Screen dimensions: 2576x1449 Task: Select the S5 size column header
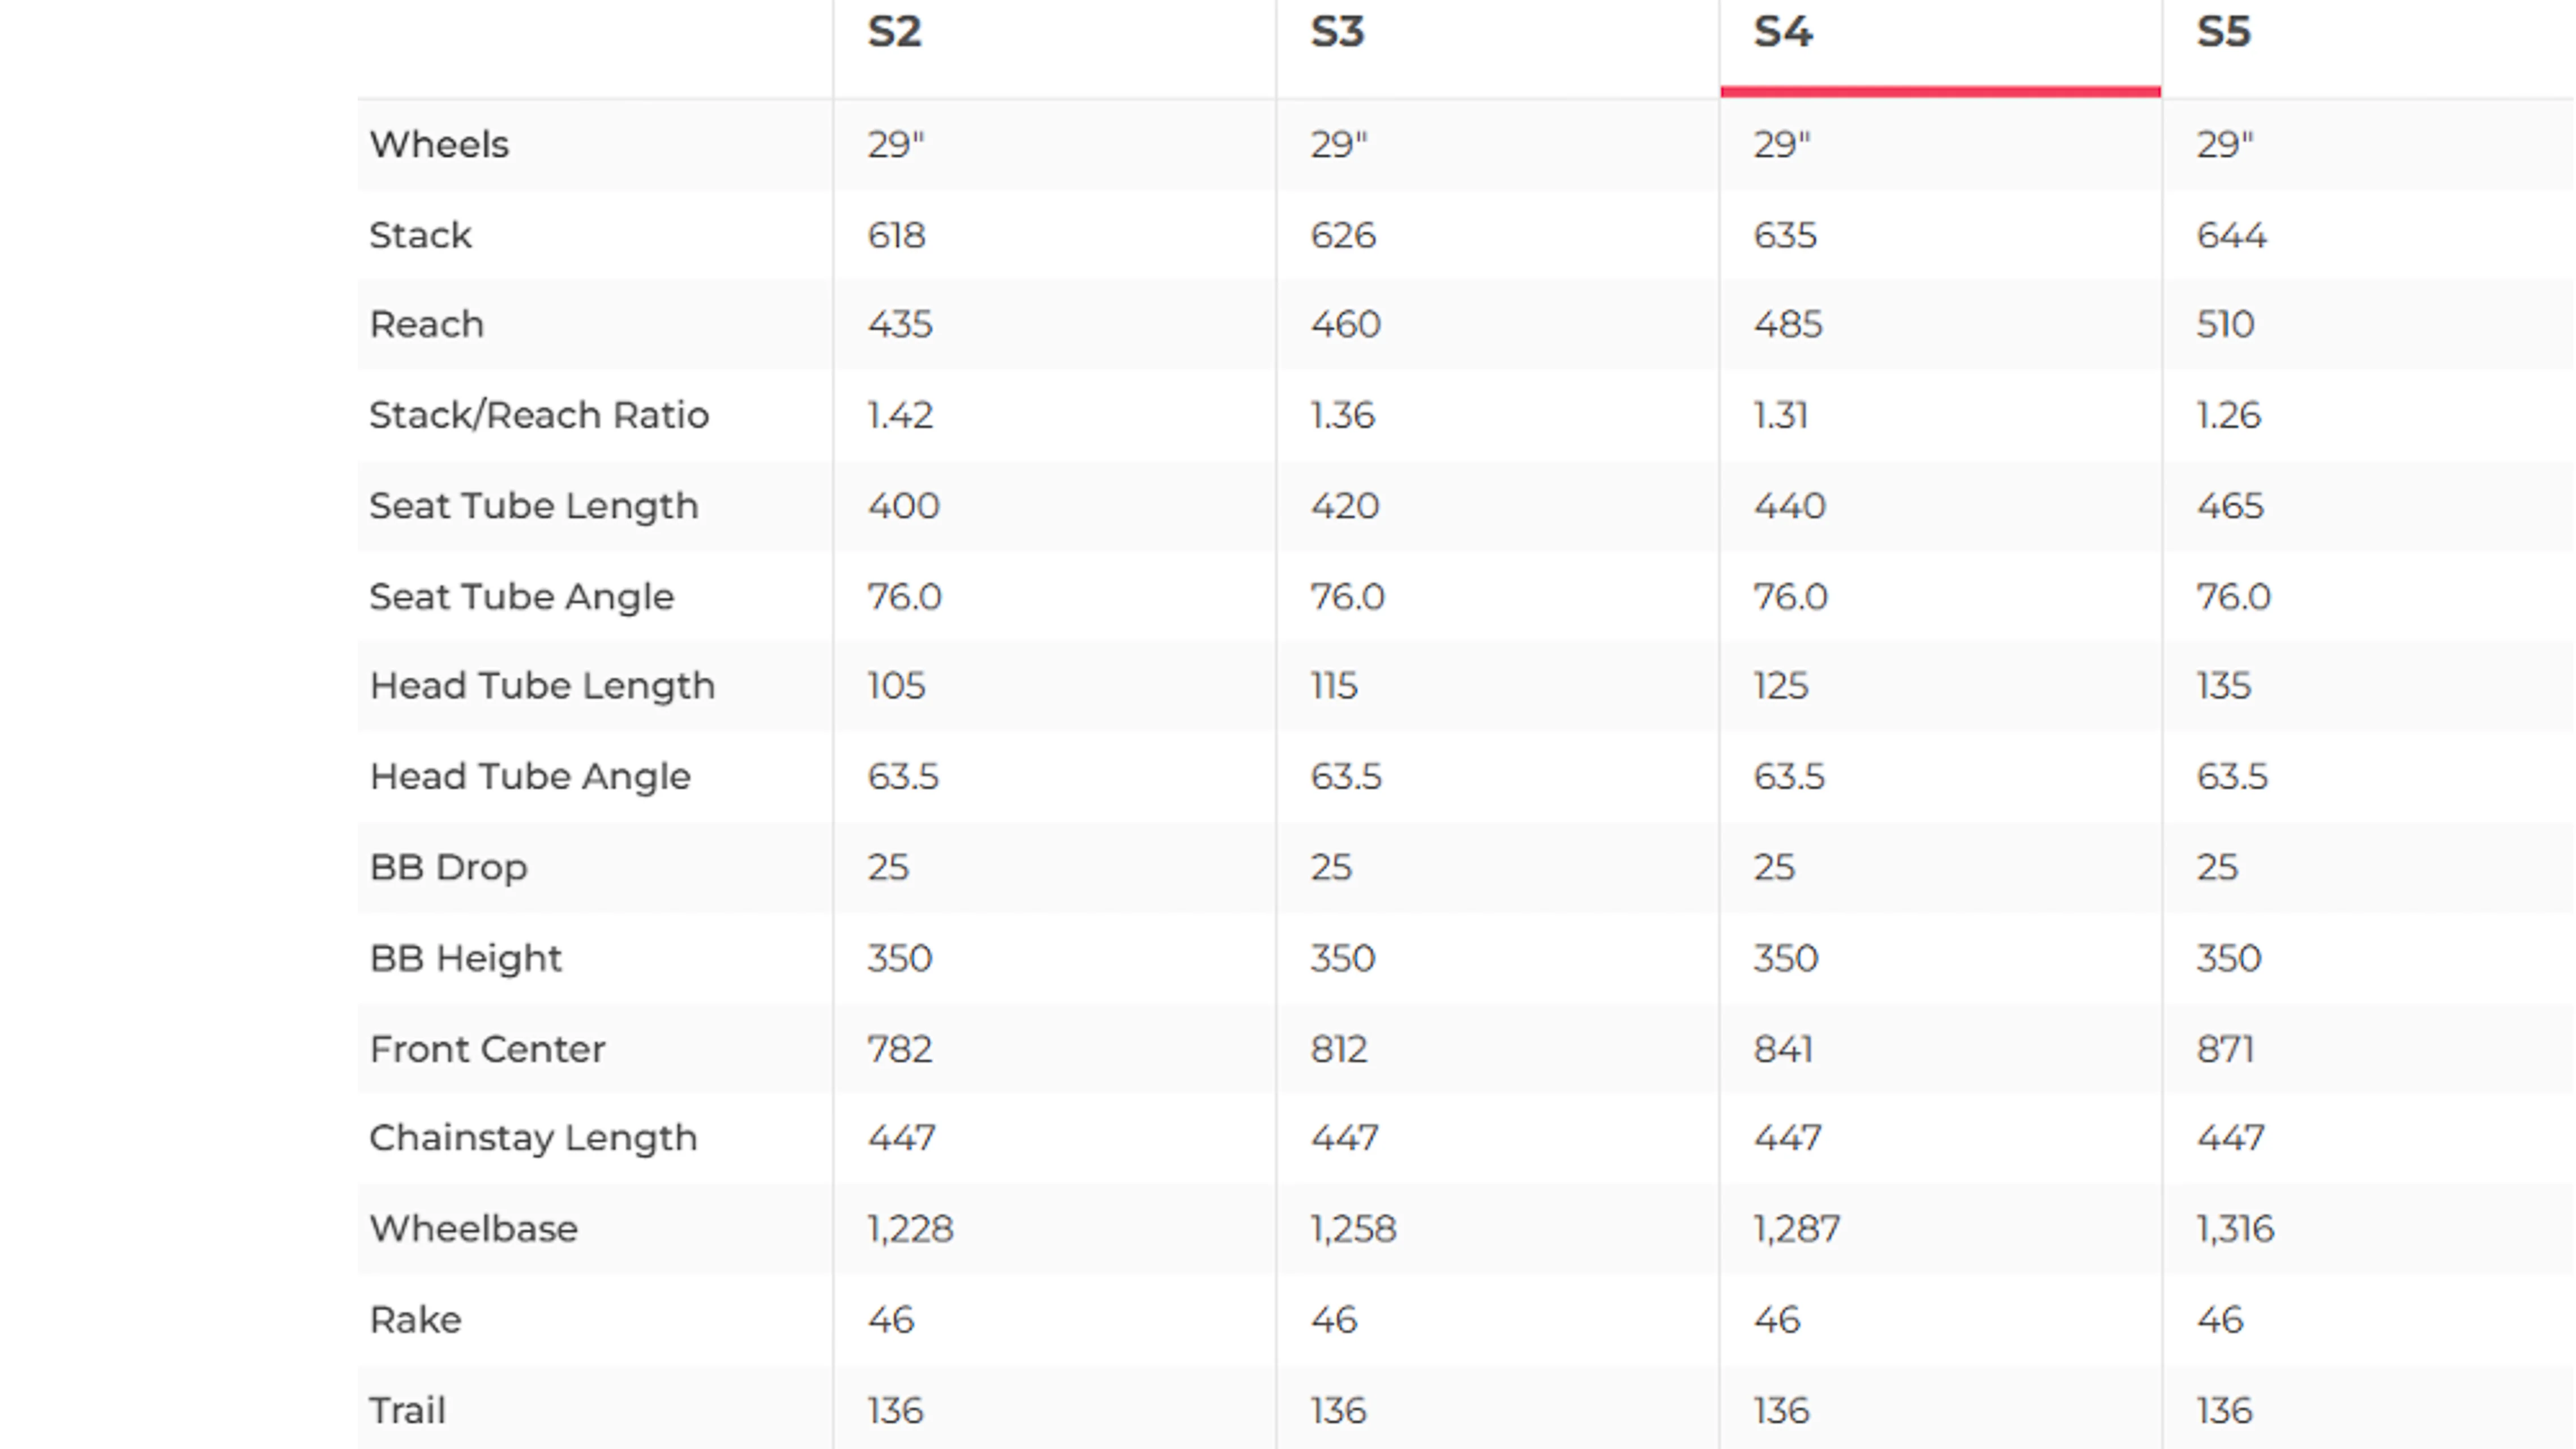click(x=2223, y=32)
